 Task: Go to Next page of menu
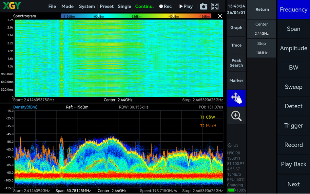coord(294,184)
